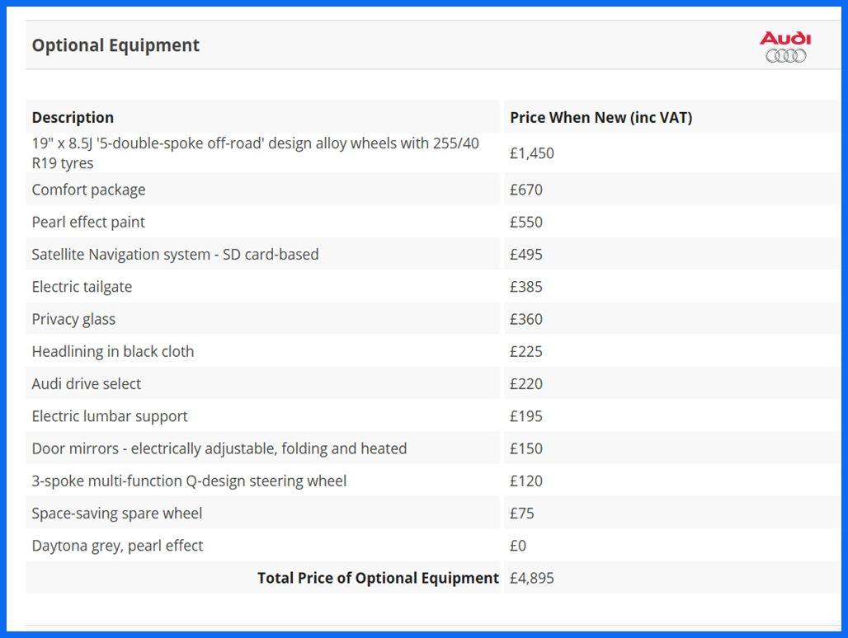Click the Door mirrors description
Viewport: 848px width, 638px height.
coord(219,449)
